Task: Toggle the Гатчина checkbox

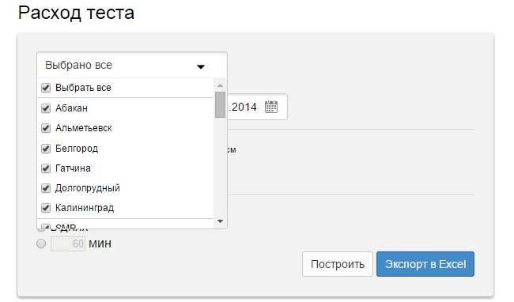Action: tap(46, 168)
